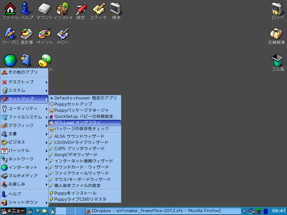This screenshot has height=215, width=287.
Task: Open CD/DVDドライブウィザード
Action: coord(85,142)
